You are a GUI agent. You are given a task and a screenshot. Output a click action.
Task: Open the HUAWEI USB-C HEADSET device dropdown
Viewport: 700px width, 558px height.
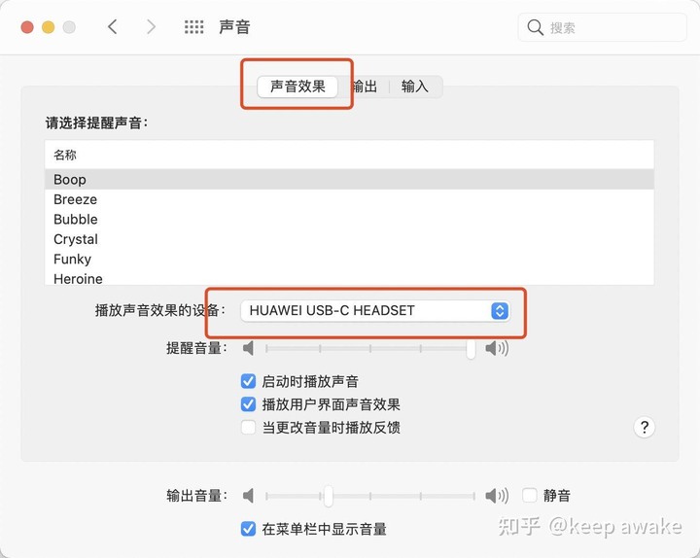(375, 311)
